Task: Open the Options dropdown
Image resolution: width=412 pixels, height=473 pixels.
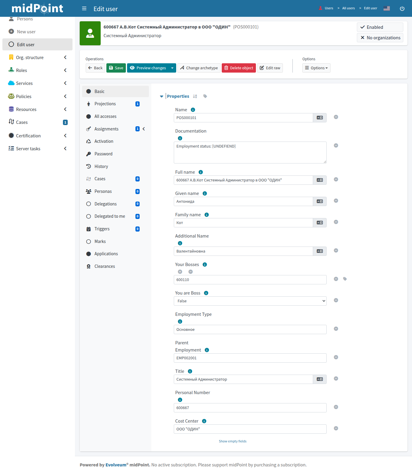Action: point(316,68)
